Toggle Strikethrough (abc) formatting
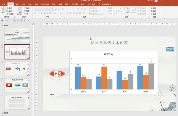Screen dimensions: 178x116 [47, 13]
